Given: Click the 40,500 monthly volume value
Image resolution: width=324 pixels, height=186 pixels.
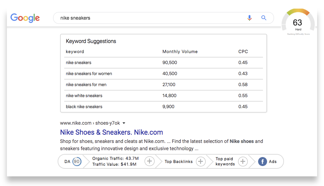Looking at the screenshot, I should point(170,74).
